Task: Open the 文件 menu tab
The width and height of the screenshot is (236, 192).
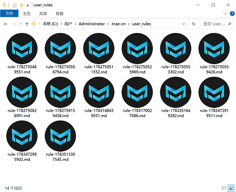Action: point(9,13)
